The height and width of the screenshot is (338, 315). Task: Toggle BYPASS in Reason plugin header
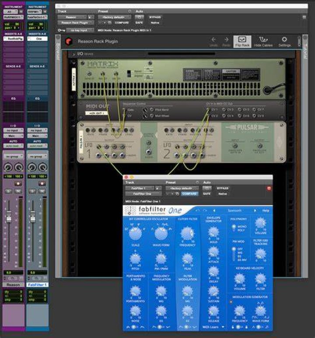155,17
